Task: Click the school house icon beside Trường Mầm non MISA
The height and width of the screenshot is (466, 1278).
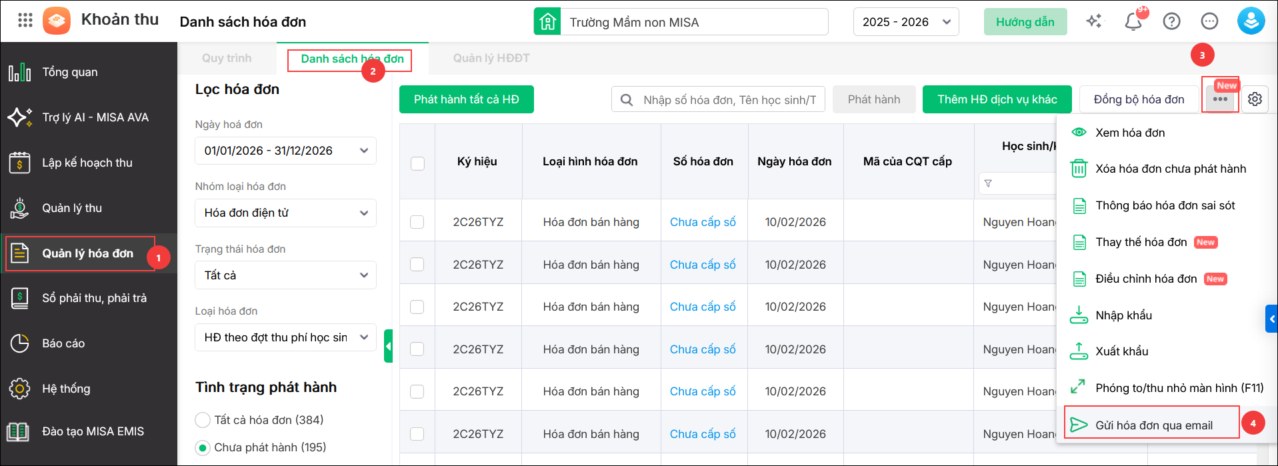Action: coord(547,21)
